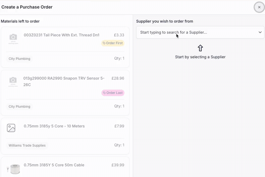Click camera placeholder for Snapon TRV Sensor
The height and width of the screenshot is (177, 265).
pyautogui.click(x=13, y=82)
